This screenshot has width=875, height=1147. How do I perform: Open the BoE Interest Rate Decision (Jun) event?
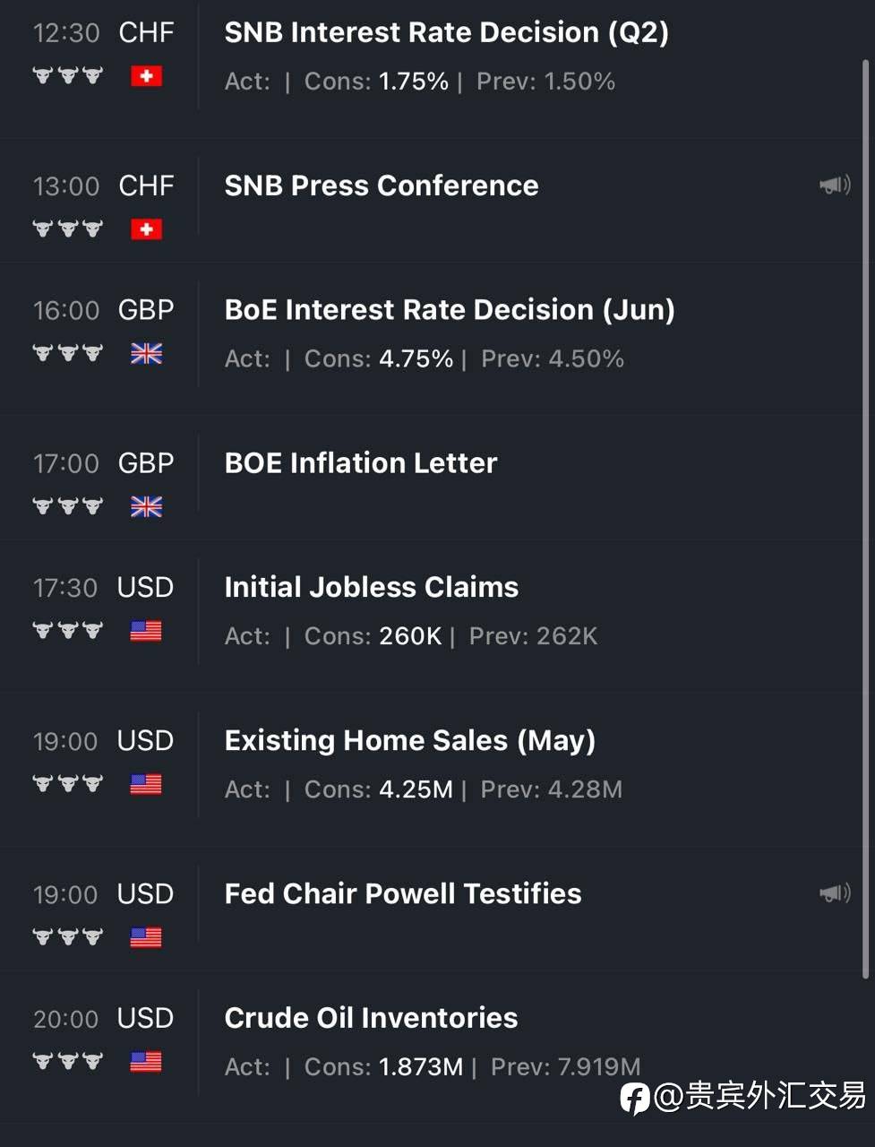[450, 310]
